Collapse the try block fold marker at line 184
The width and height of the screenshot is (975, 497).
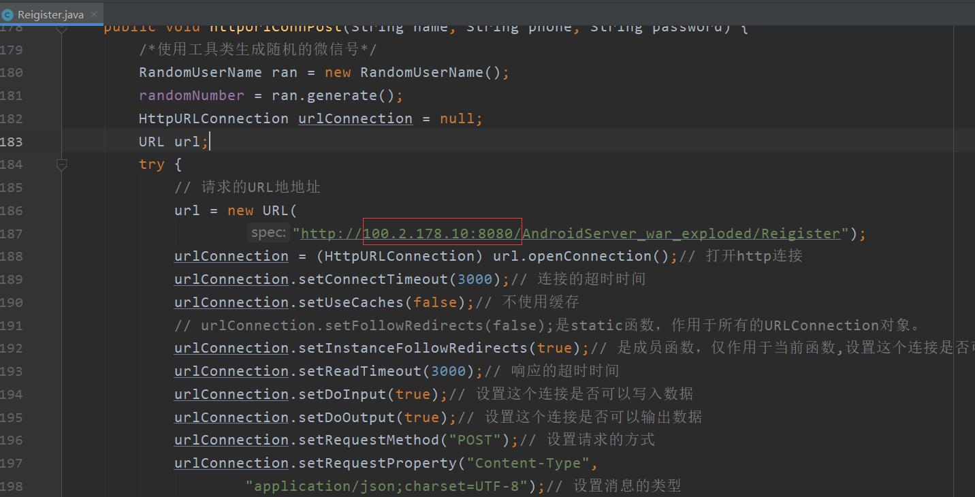(x=61, y=164)
